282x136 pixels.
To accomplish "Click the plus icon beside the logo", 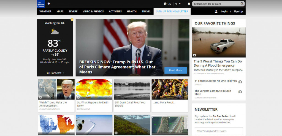I will pos(49,4).
